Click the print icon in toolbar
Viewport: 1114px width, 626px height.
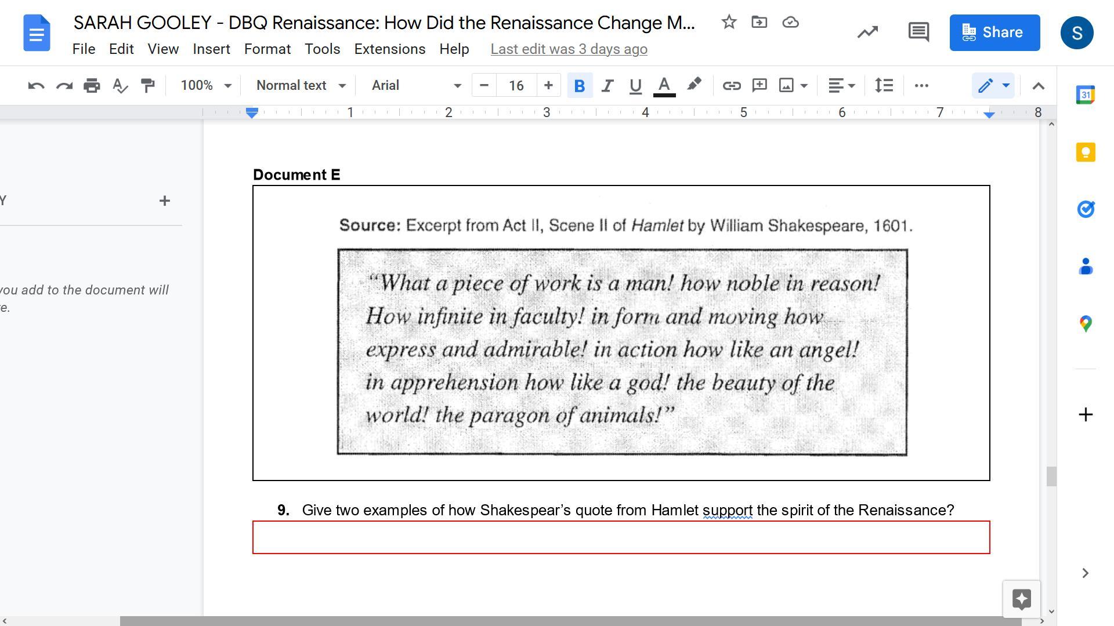(x=92, y=86)
